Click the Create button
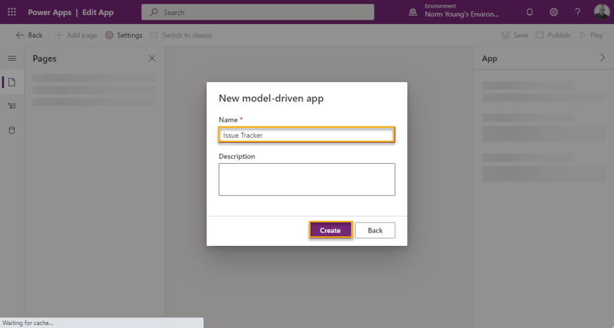The width and height of the screenshot is (614, 328). pos(330,230)
